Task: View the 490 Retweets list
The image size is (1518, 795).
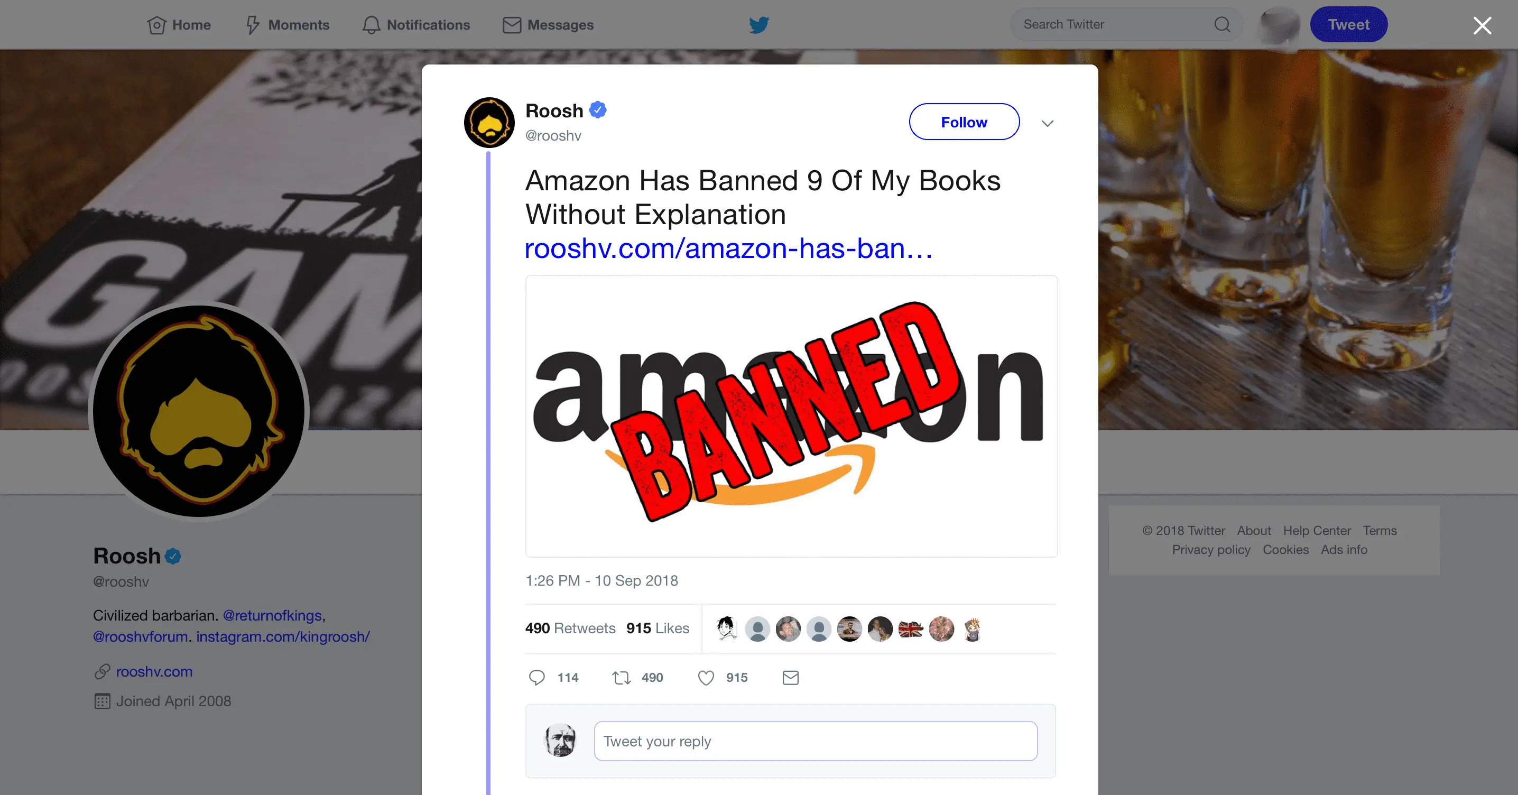Action: [x=570, y=628]
